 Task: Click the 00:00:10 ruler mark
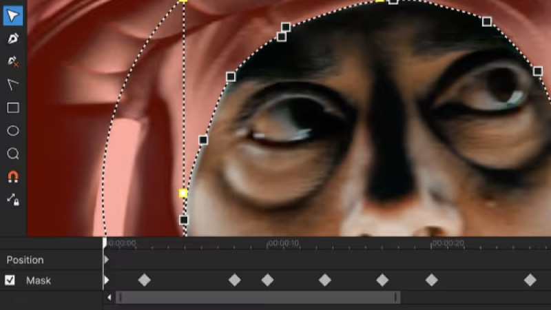click(x=283, y=243)
